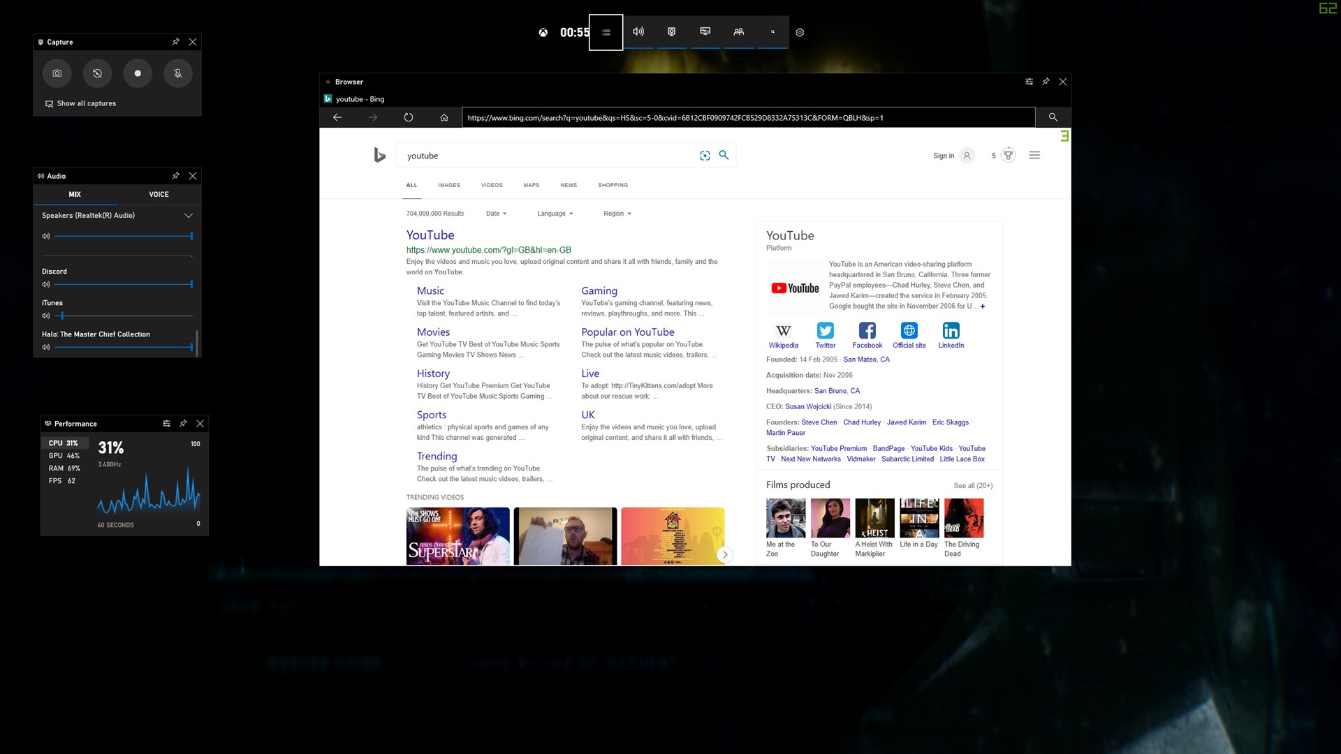Drag the Halo audio volume slider
Image resolution: width=1341 pixels, height=754 pixels.
pyautogui.click(x=191, y=347)
